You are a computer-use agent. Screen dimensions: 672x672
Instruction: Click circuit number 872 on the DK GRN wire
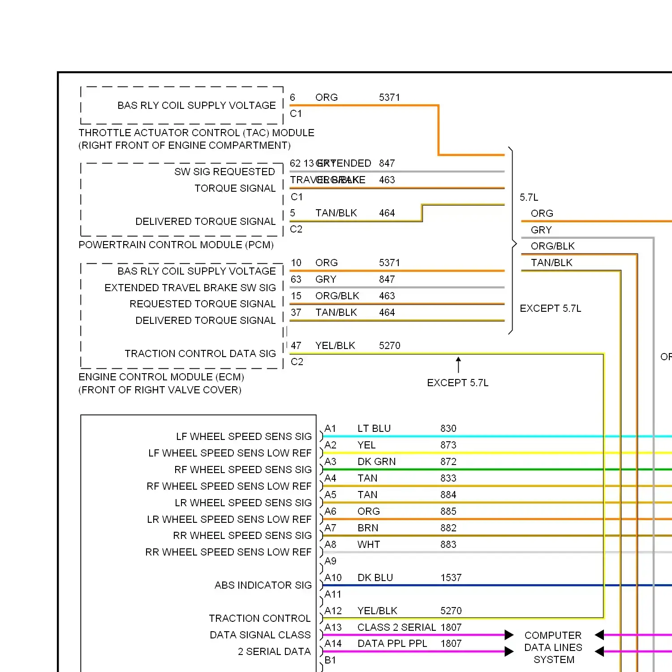pos(448,461)
